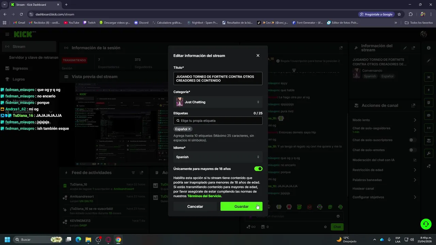
Task: Pop out the chat panel
Action: pos(341,48)
